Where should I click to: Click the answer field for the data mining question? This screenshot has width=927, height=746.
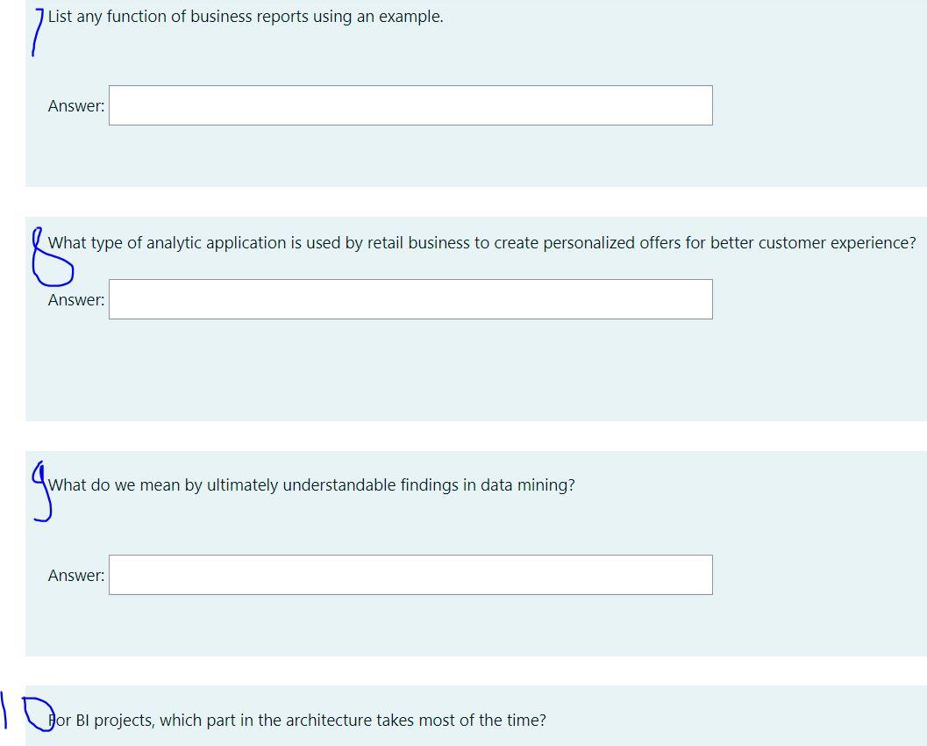pyautogui.click(x=410, y=575)
